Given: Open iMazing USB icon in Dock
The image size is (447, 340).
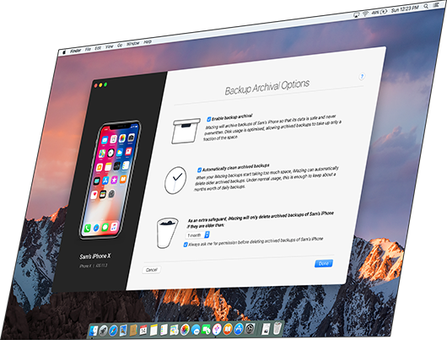Looking at the screenshot, I should (x=217, y=329).
